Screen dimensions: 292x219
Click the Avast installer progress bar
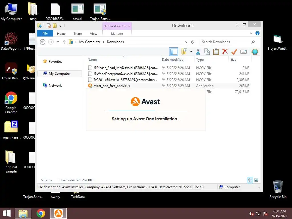[x=146, y=111]
